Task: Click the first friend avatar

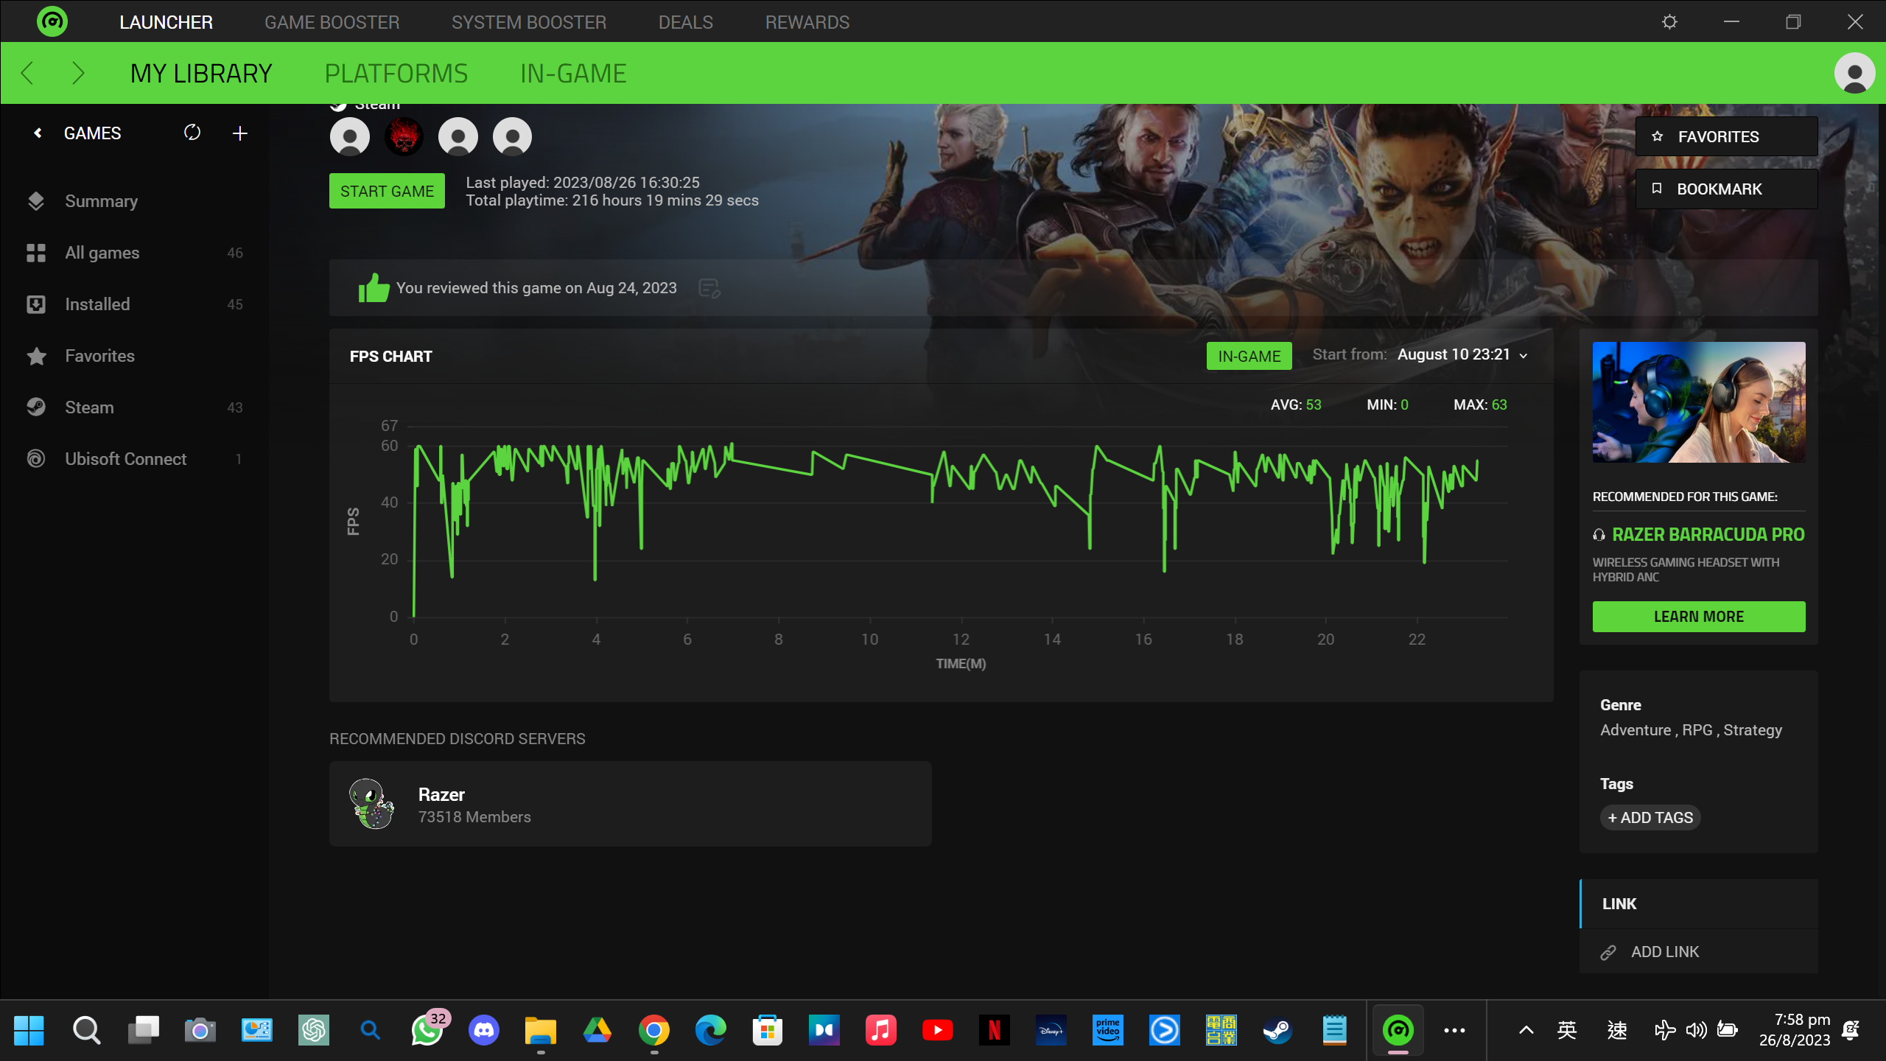Action: click(350, 136)
